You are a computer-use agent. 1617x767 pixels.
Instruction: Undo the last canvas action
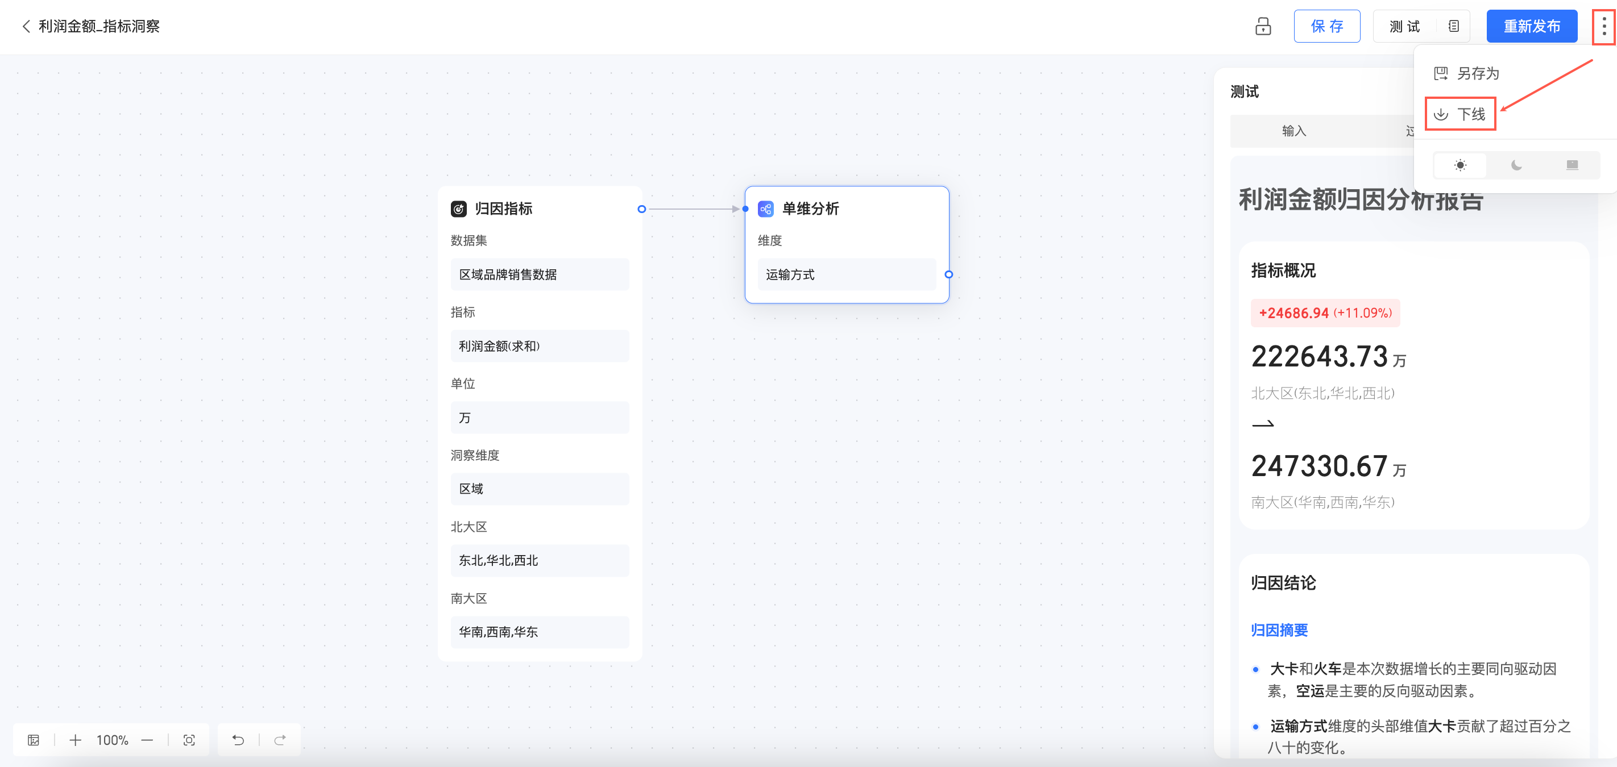pos(238,740)
